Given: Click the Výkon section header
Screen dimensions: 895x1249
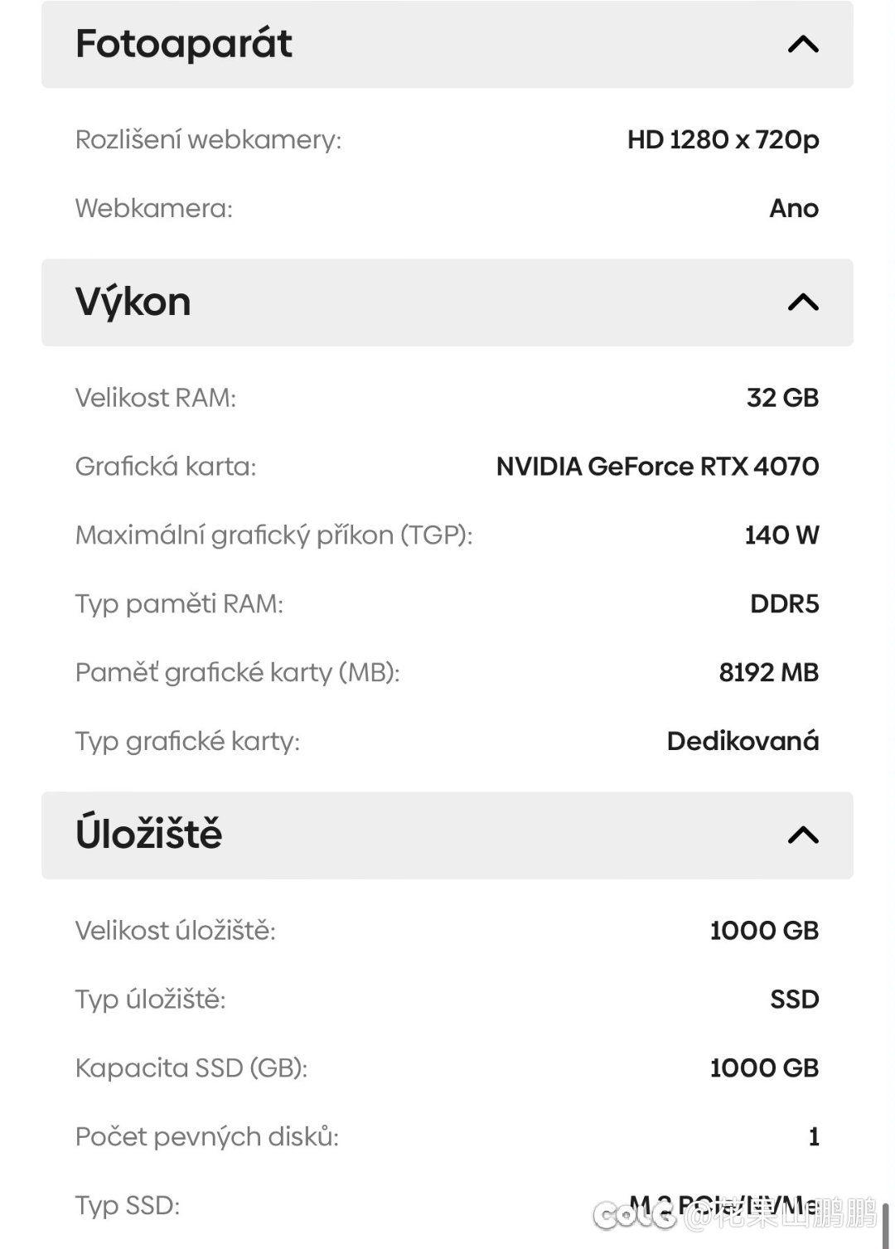Looking at the screenshot, I should click(447, 303).
